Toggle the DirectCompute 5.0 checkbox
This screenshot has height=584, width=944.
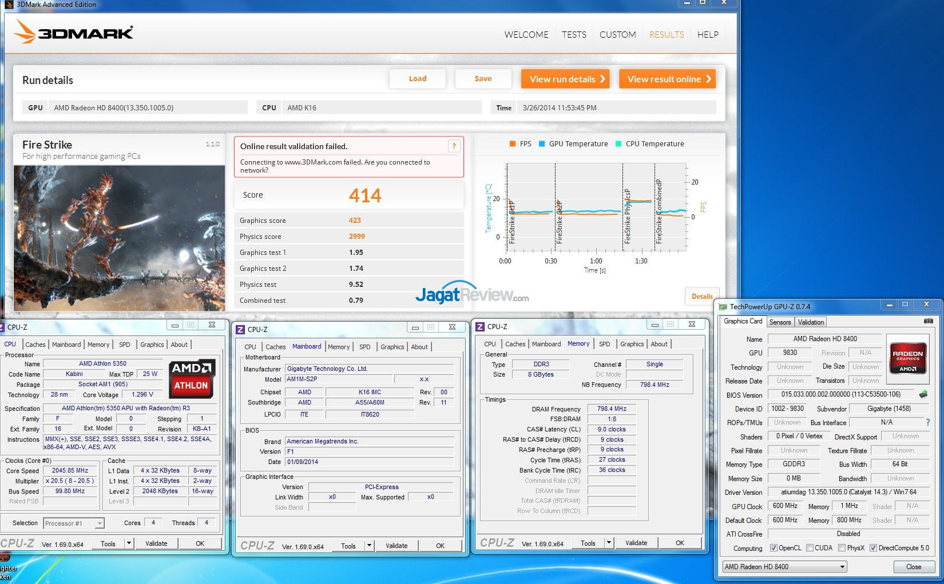(873, 548)
